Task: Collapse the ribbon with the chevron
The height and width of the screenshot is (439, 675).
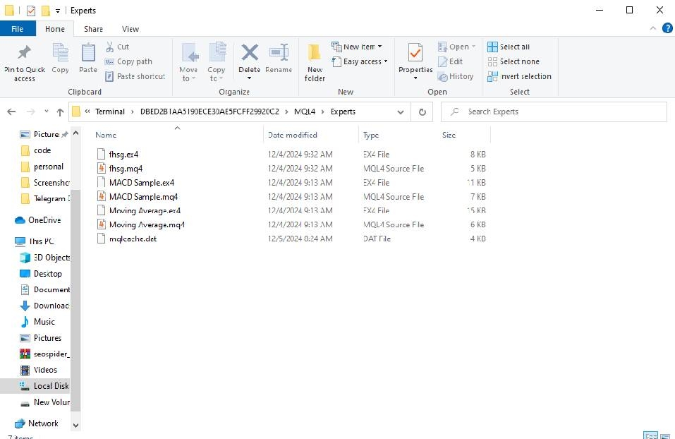Action: click(x=652, y=28)
